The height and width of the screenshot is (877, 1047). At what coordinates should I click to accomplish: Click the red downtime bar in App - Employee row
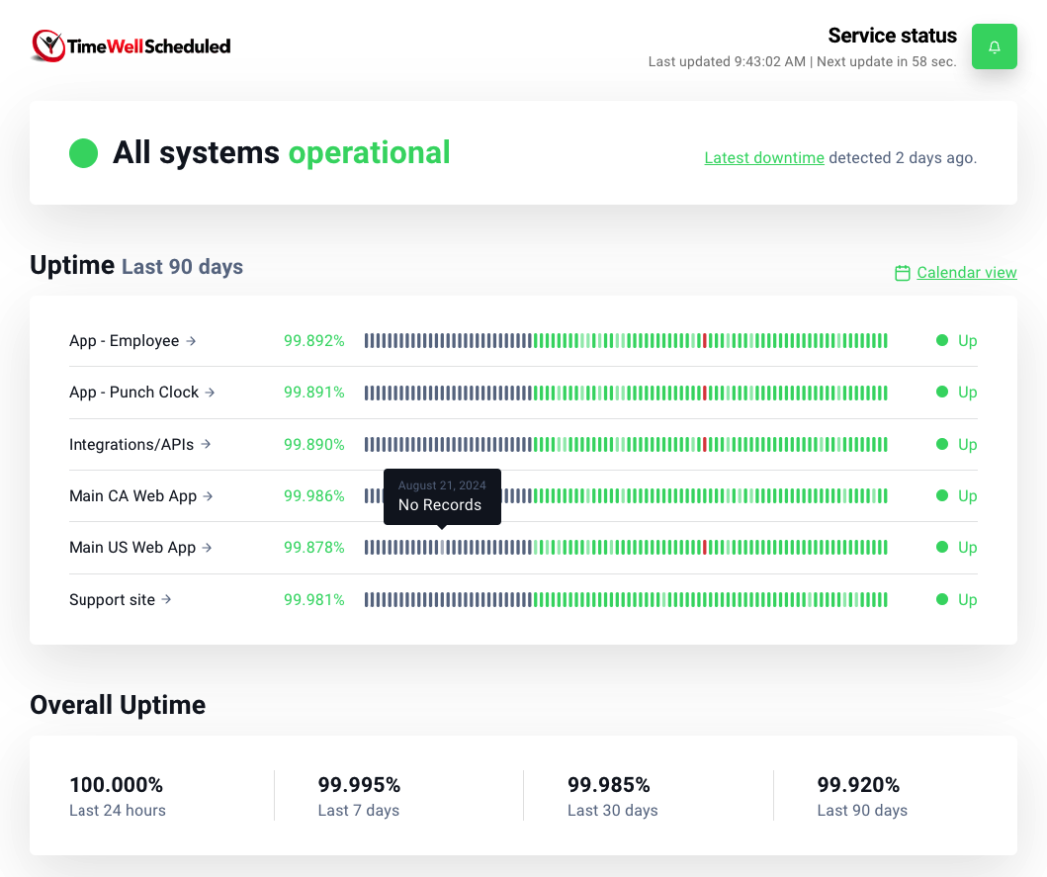point(704,341)
